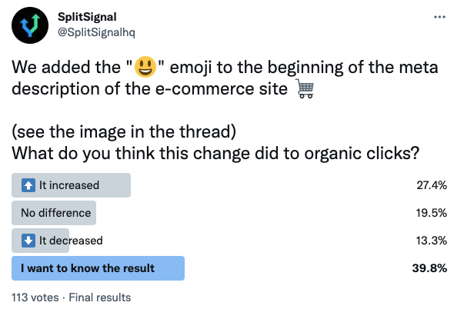Click the 27.4% poll result
The image size is (454, 309).
point(432,185)
